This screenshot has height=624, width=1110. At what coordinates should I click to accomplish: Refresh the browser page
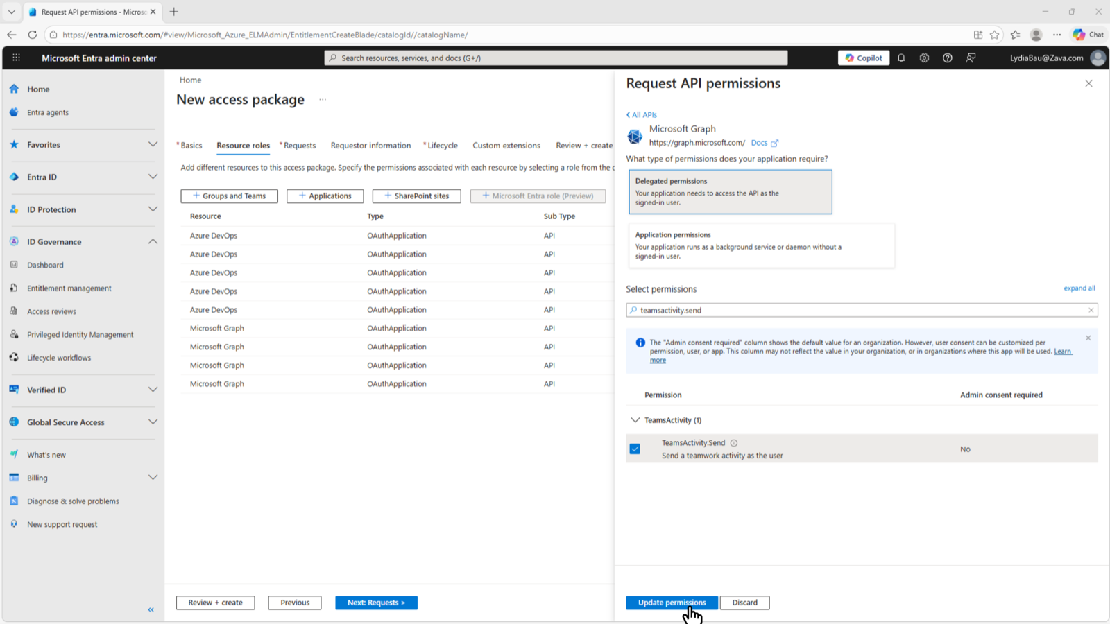tap(32, 35)
